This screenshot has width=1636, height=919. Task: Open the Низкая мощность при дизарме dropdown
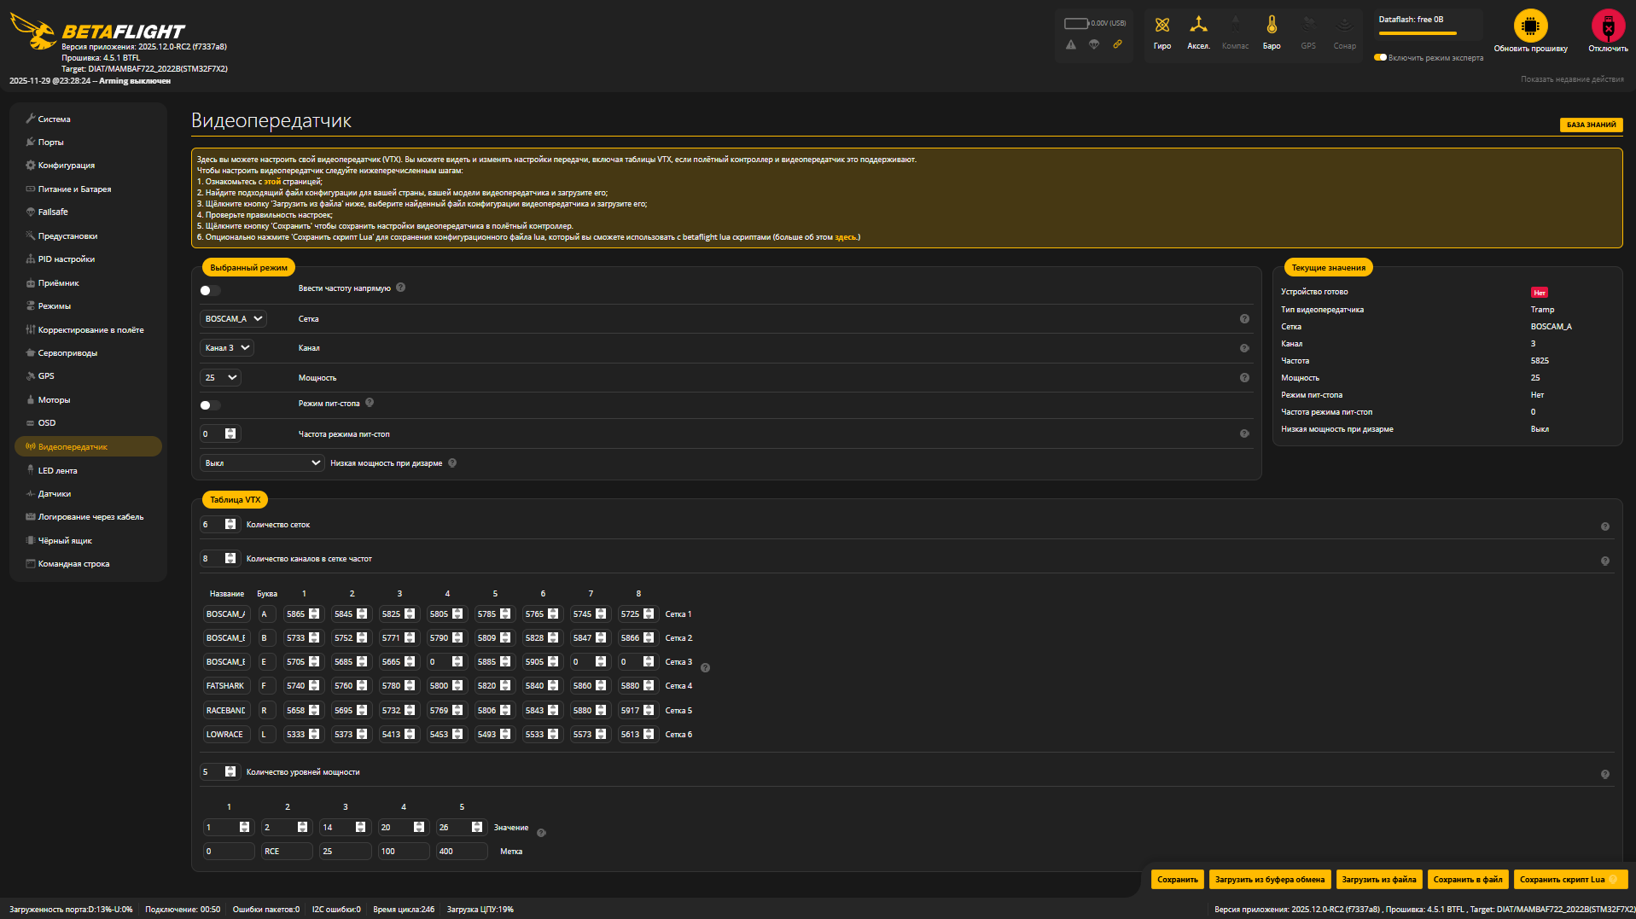[261, 462]
